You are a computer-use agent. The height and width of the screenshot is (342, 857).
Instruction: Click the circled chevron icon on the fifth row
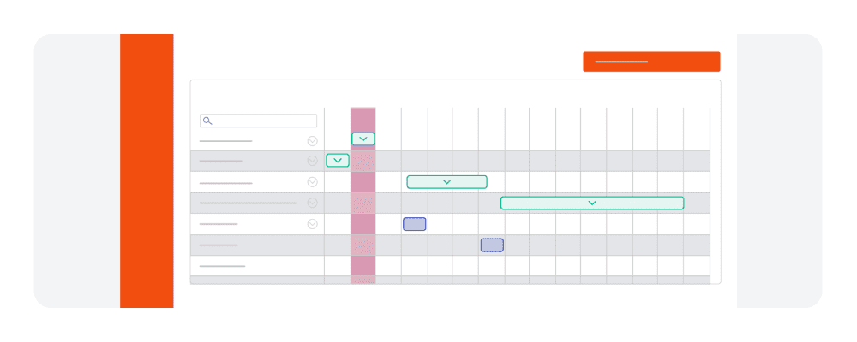pyautogui.click(x=312, y=224)
